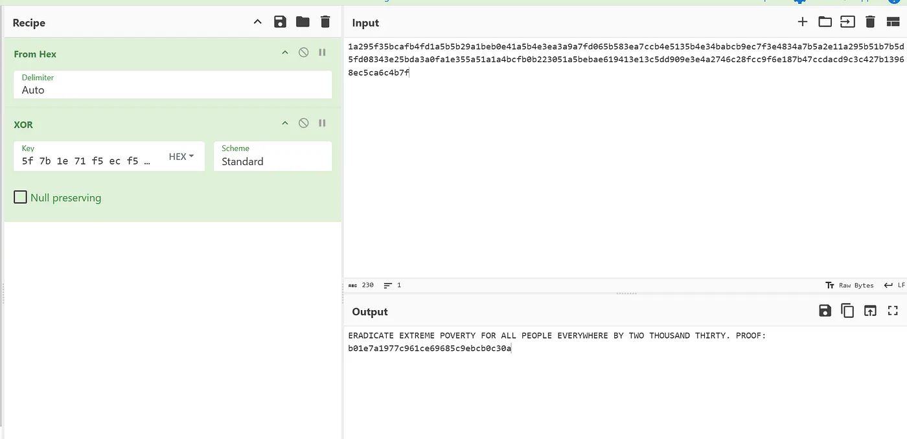Replace input with output
Viewport: 907px width, 439px height.
click(870, 311)
